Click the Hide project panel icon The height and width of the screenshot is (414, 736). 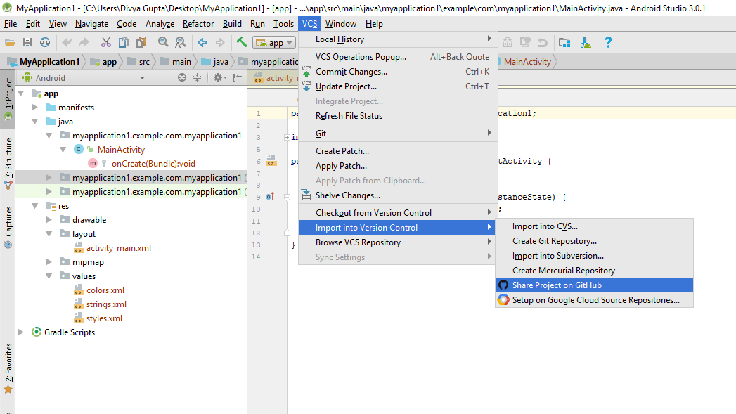tap(238, 77)
